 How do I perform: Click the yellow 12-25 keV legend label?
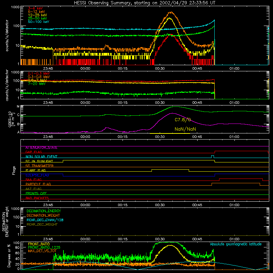tap(37, 15)
